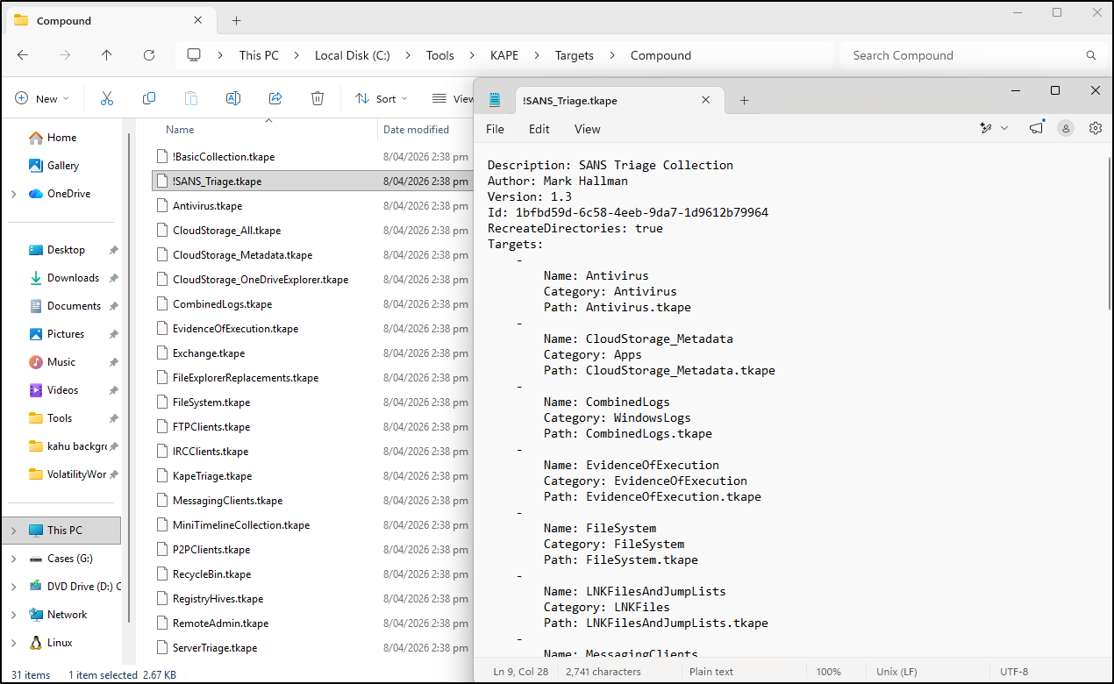Open Documents quick access folder
1114x684 pixels.
[74, 306]
